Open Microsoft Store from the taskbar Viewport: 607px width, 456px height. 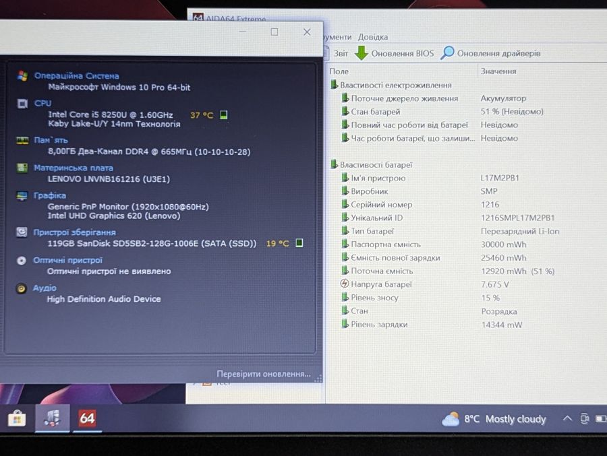(17, 418)
